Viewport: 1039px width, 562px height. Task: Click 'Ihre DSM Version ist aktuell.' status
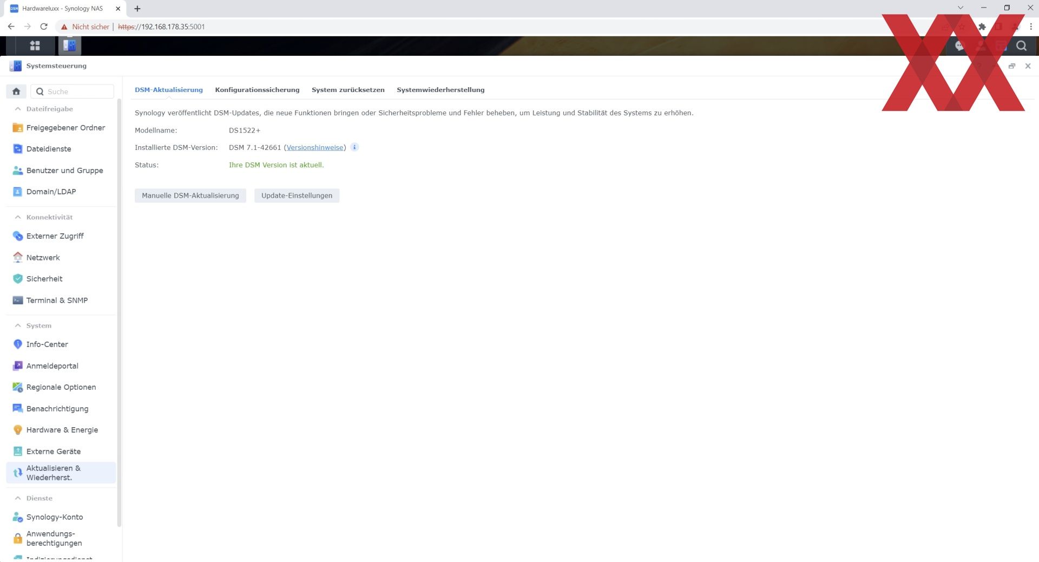click(x=277, y=165)
